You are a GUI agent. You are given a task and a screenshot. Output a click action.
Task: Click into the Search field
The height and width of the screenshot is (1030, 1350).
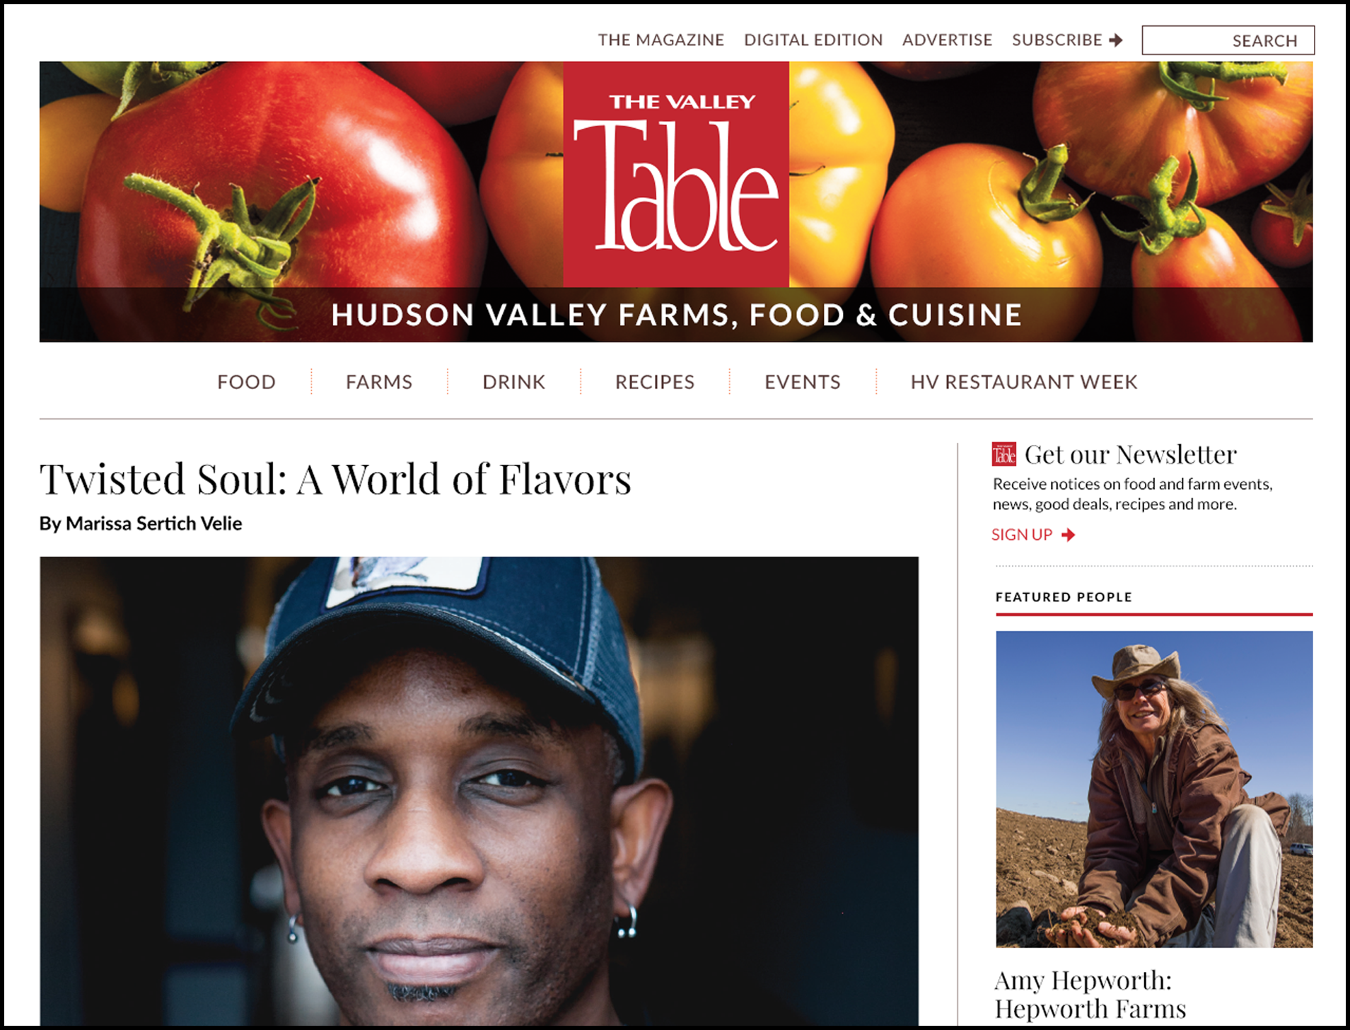click(1228, 40)
